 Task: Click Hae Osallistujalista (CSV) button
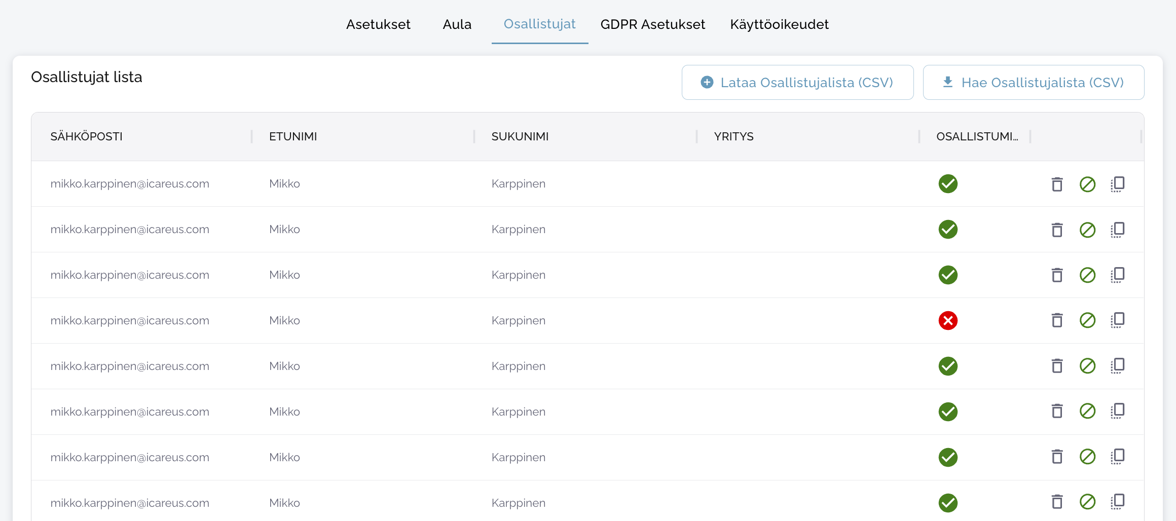click(x=1033, y=83)
